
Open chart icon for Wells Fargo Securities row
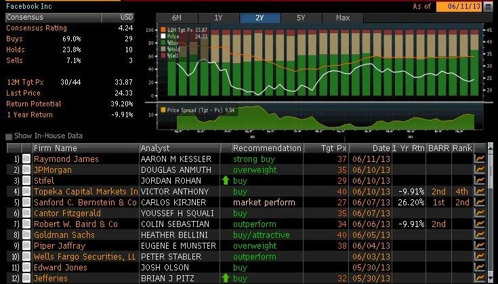click(480, 256)
